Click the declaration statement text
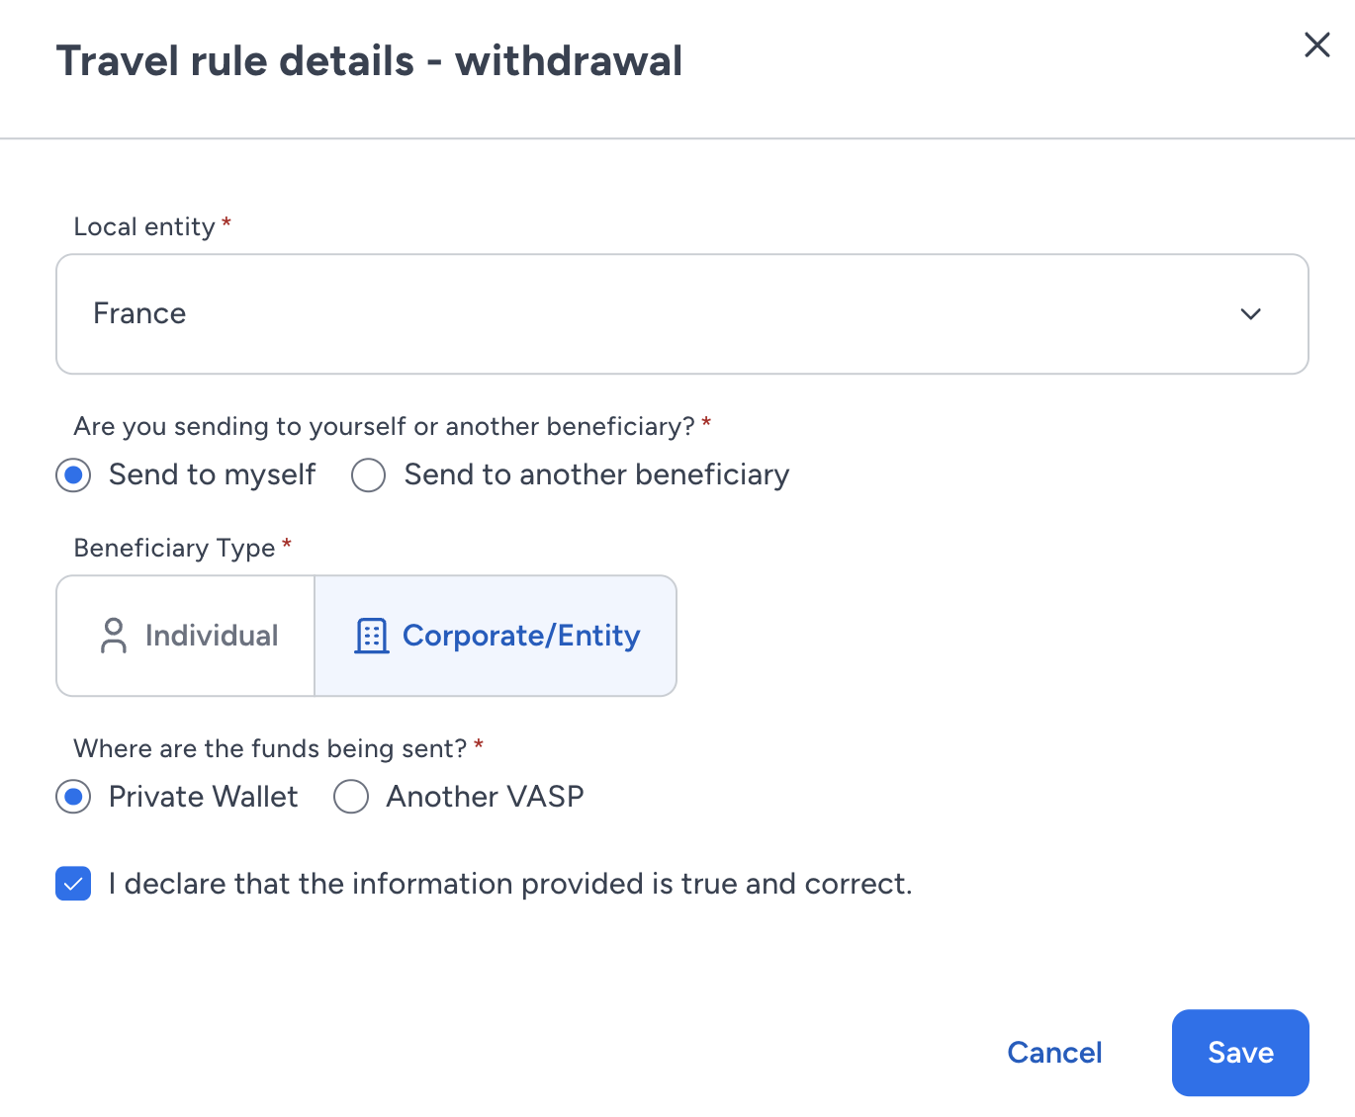Viewport: 1355px width, 1117px height. click(x=510, y=884)
